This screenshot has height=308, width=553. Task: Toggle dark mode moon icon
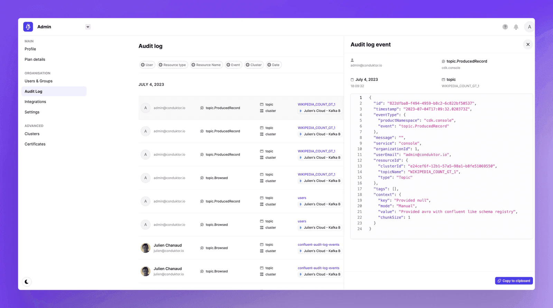click(x=27, y=282)
